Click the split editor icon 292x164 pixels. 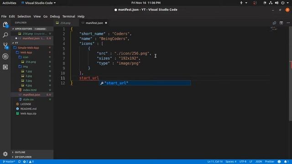281,23
